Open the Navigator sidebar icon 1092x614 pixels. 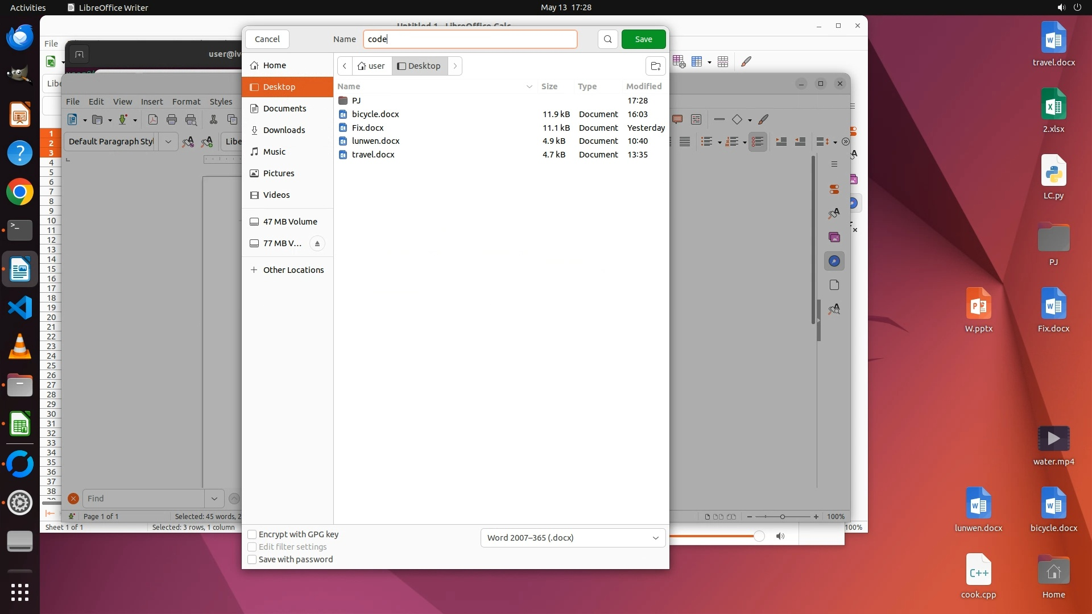[x=834, y=261]
